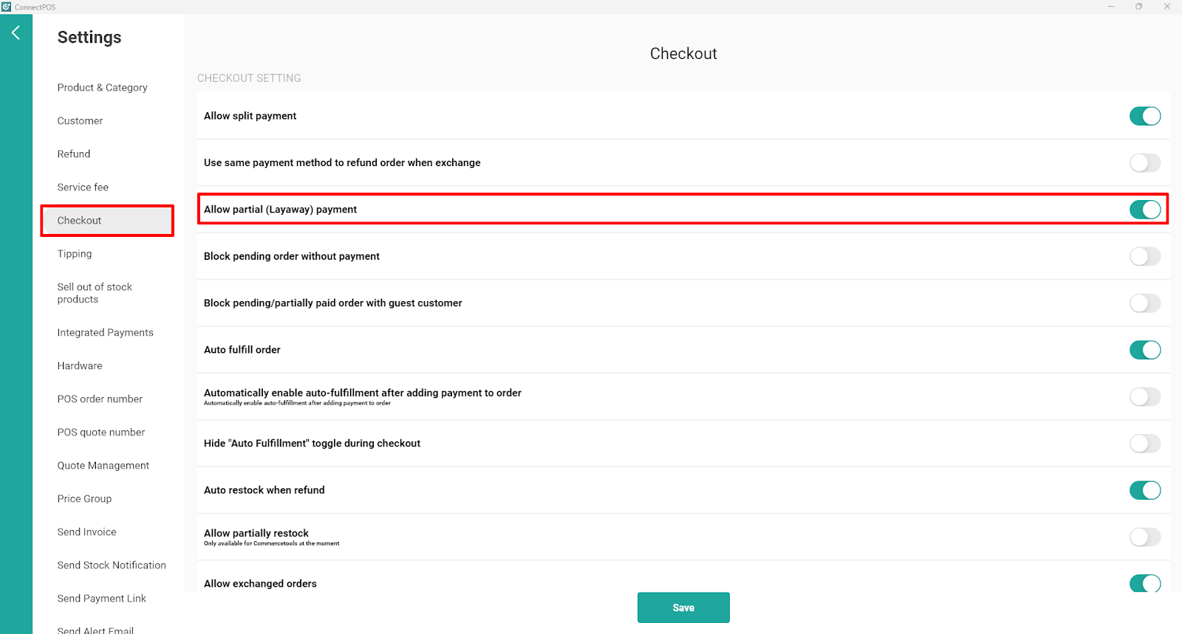Select Integrated Payments in sidebar
Image resolution: width=1182 pixels, height=634 pixels.
coord(106,333)
